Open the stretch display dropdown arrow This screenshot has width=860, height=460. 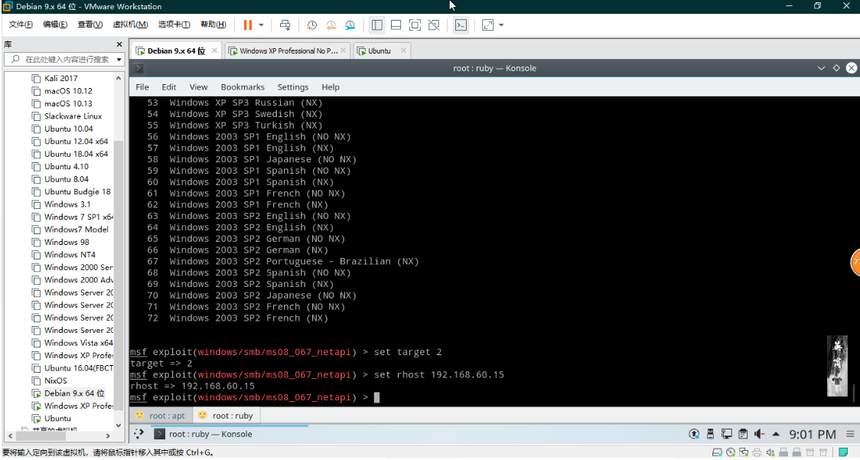(x=501, y=24)
